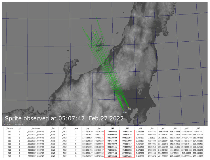Image resolution: width=210 pixels, height=160 pixels.
Task: Click H2 cell 79.922417
Action: [x=127, y=144]
